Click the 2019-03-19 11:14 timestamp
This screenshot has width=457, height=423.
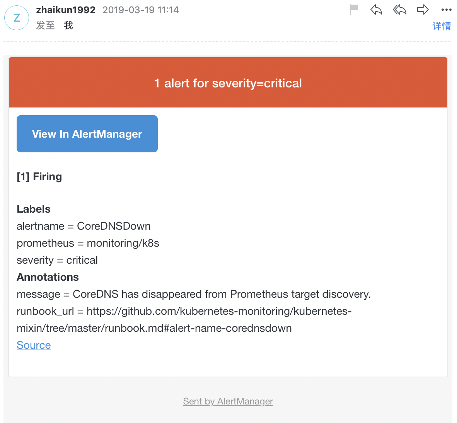[141, 10]
